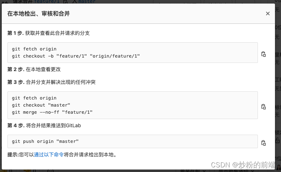281x172 pixels.
Task: Click the first git fetch origin line
Action: coord(34,49)
